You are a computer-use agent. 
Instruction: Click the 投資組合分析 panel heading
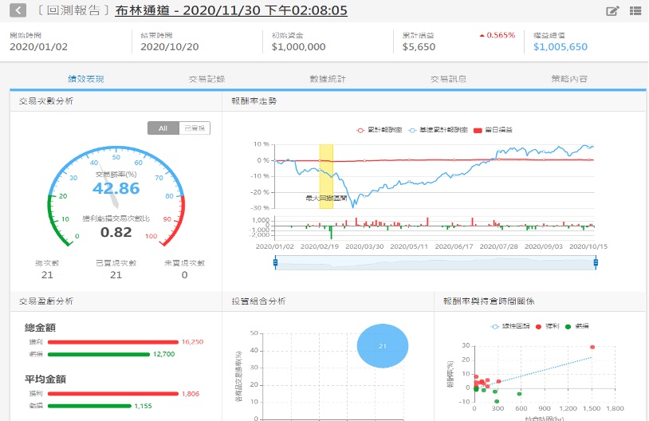pos(258,301)
